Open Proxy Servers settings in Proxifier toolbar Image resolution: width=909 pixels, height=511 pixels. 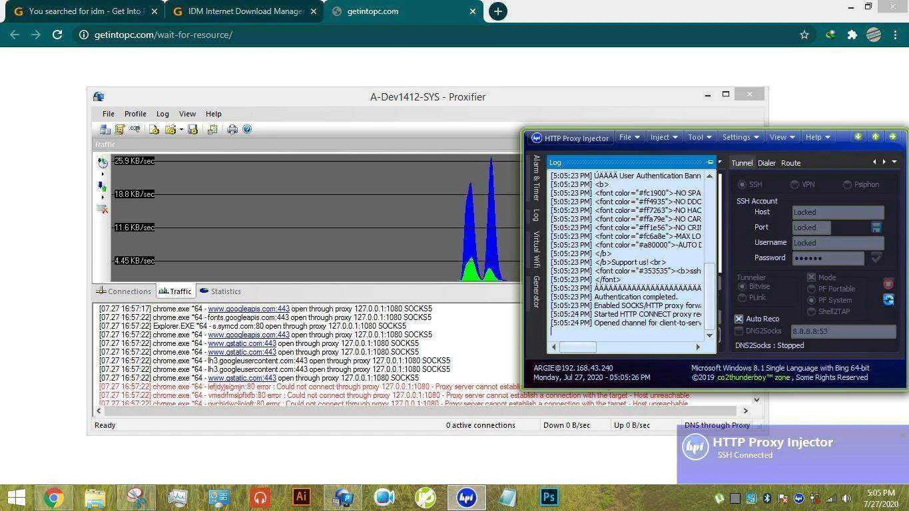(105, 130)
